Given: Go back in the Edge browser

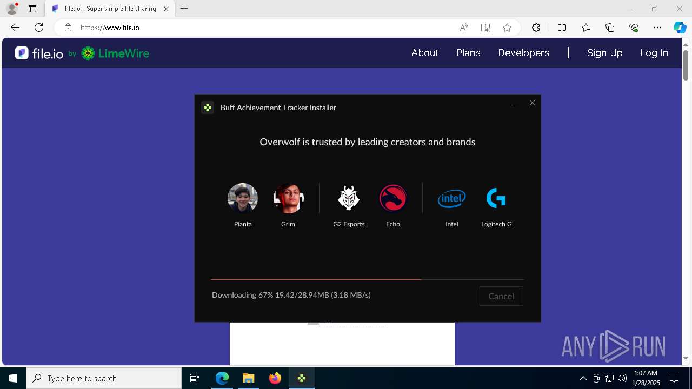Looking at the screenshot, I should point(15,28).
